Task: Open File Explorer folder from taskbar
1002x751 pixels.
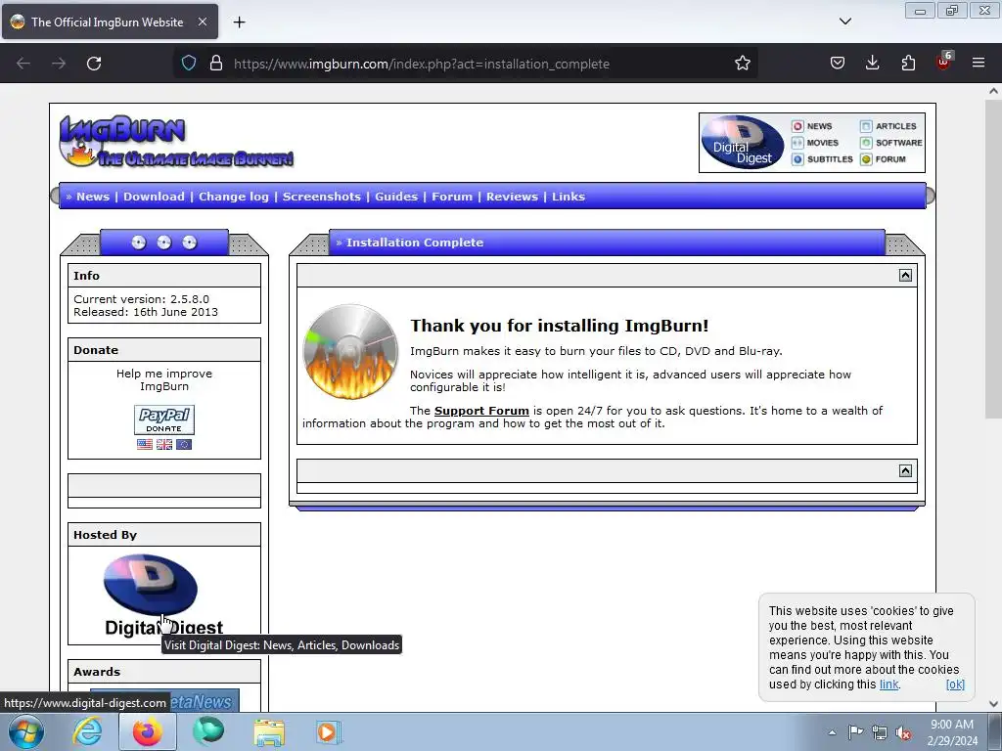Action: click(269, 731)
